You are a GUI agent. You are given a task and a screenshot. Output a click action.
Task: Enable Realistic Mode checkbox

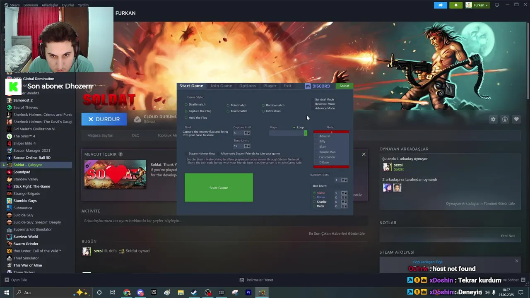click(x=313, y=104)
